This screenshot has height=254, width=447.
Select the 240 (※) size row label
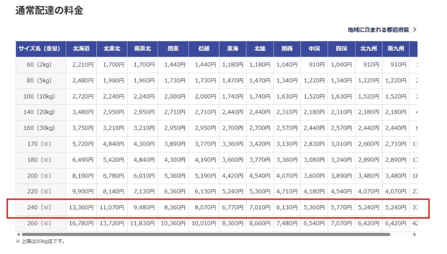pos(41,207)
